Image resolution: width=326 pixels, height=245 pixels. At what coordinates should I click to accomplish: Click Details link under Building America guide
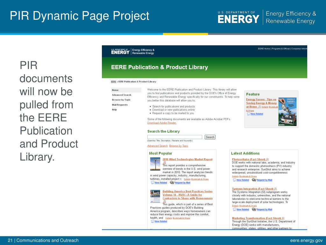168,218
